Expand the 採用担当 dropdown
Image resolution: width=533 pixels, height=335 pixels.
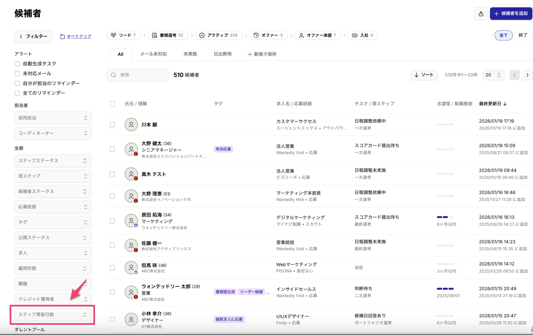53,118
